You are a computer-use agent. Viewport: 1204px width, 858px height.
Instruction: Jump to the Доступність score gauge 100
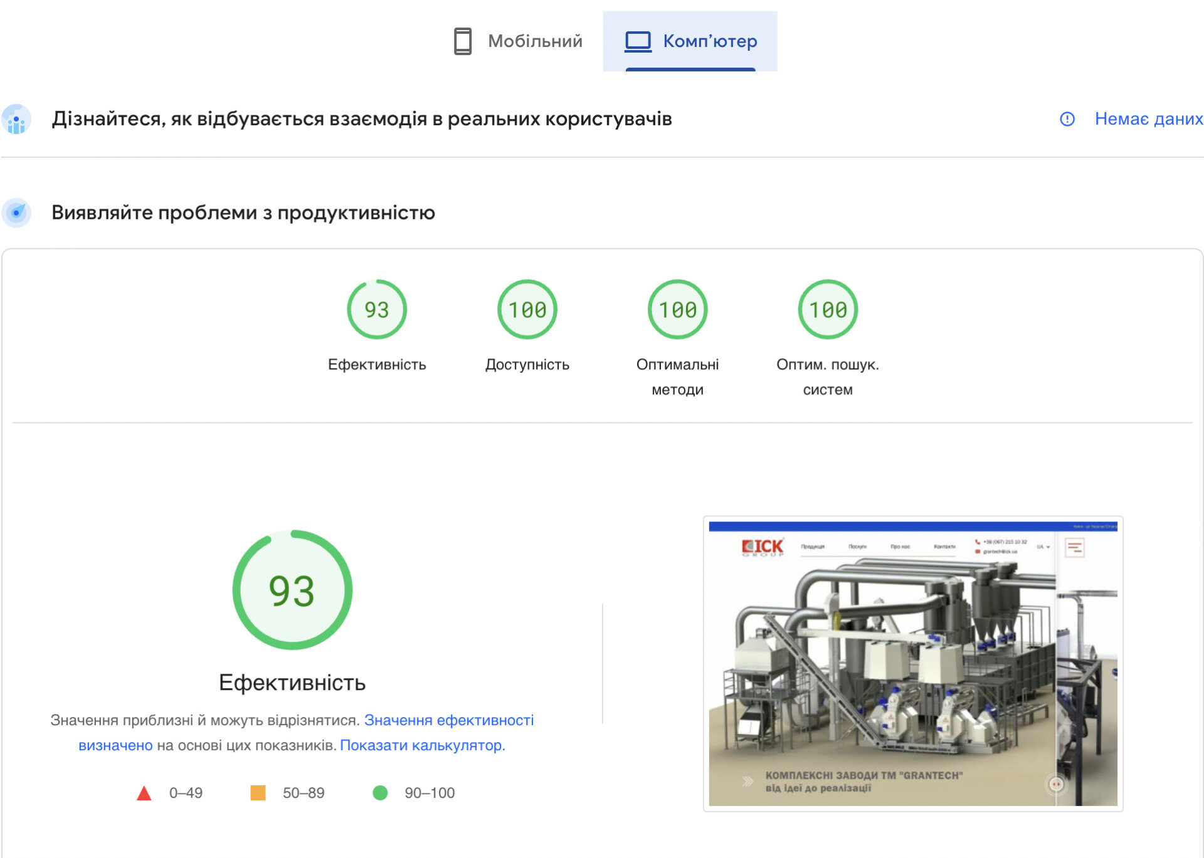pos(527,310)
